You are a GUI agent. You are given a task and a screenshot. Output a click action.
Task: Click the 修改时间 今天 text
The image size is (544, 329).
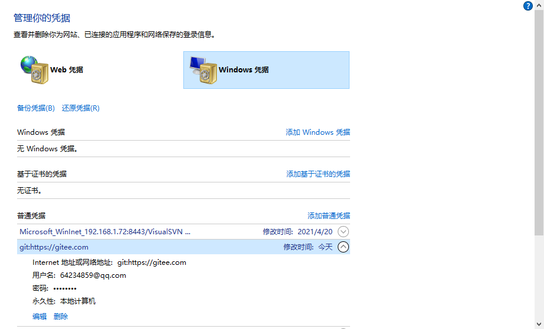coord(308,247)
